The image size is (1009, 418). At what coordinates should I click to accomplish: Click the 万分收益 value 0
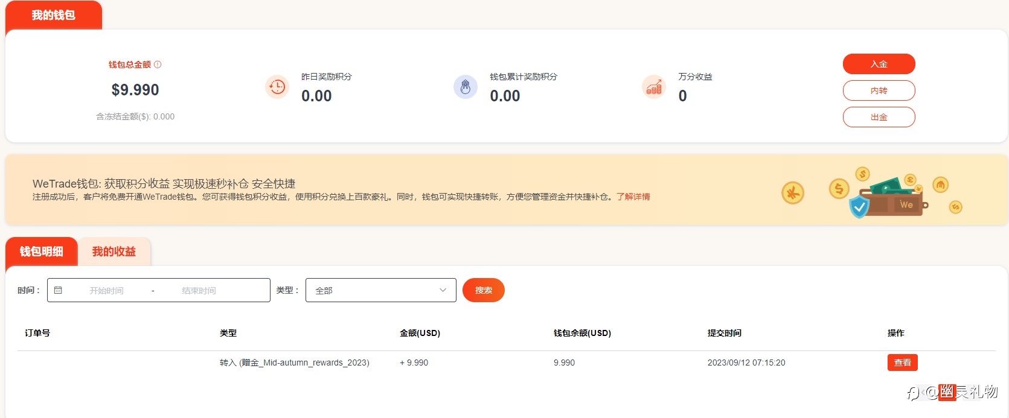point(682,96)
